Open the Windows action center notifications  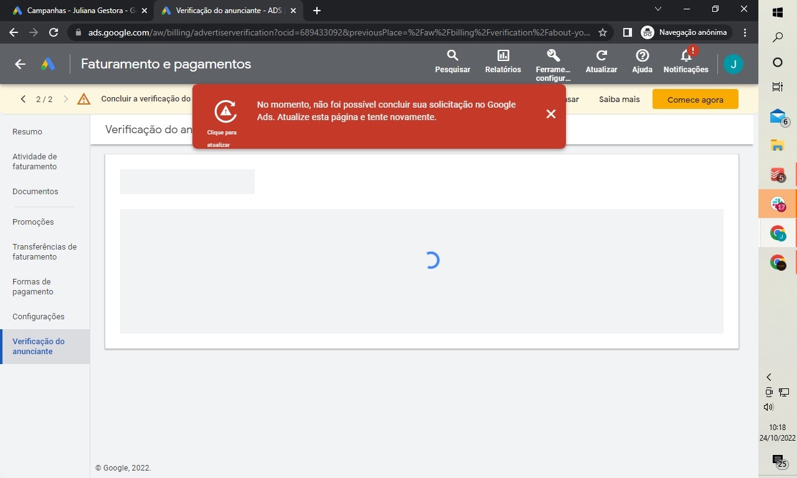778,461
